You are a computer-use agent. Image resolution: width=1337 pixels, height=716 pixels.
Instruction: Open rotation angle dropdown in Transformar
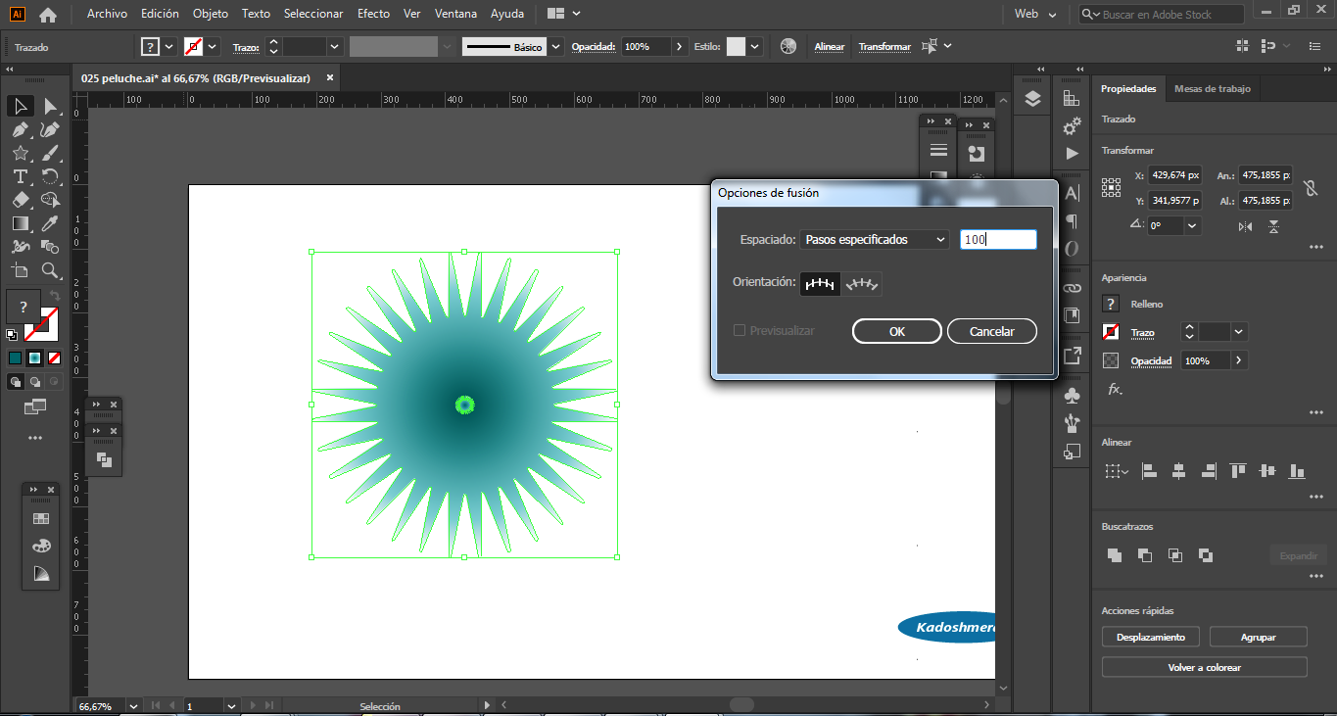coord(1192,225)
